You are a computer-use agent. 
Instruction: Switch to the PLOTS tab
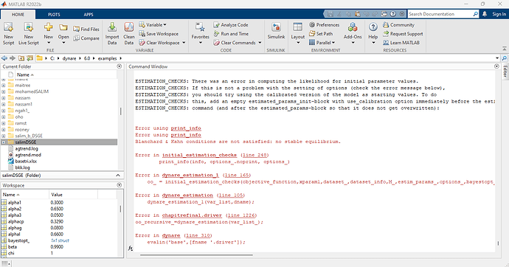(54, 14)
